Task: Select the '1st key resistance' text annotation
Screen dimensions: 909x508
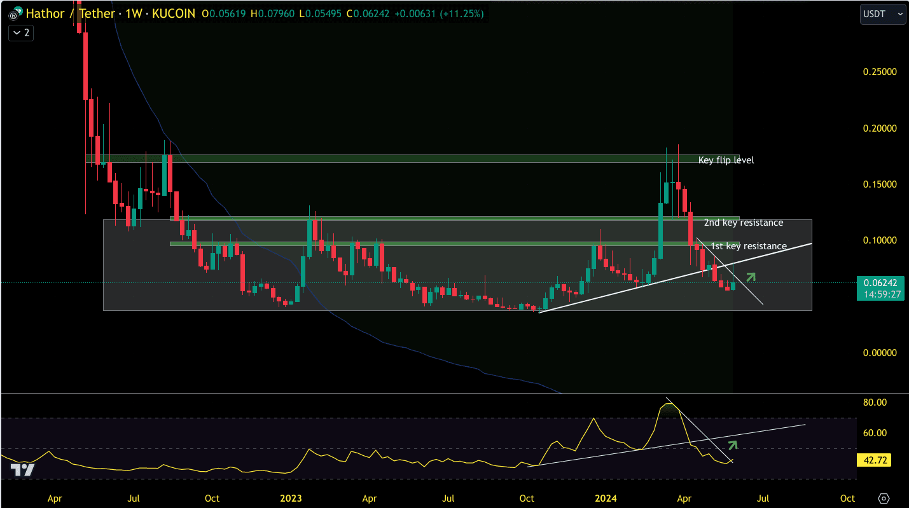Action: click(749, 246)
